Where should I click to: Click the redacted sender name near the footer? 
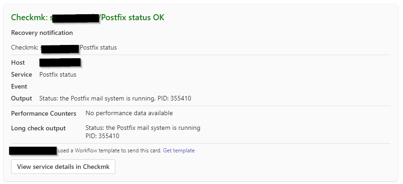33,151
